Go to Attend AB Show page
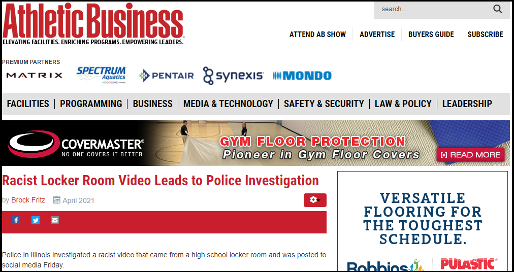 317,35
